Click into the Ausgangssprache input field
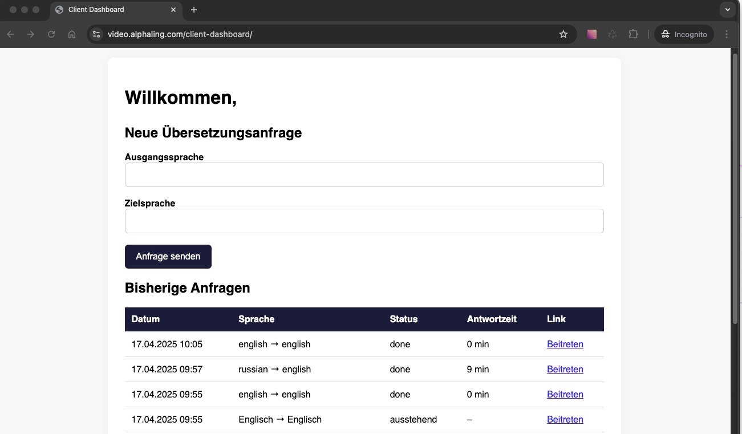Viewport: 742px width, 434px height. click(364, 175)
